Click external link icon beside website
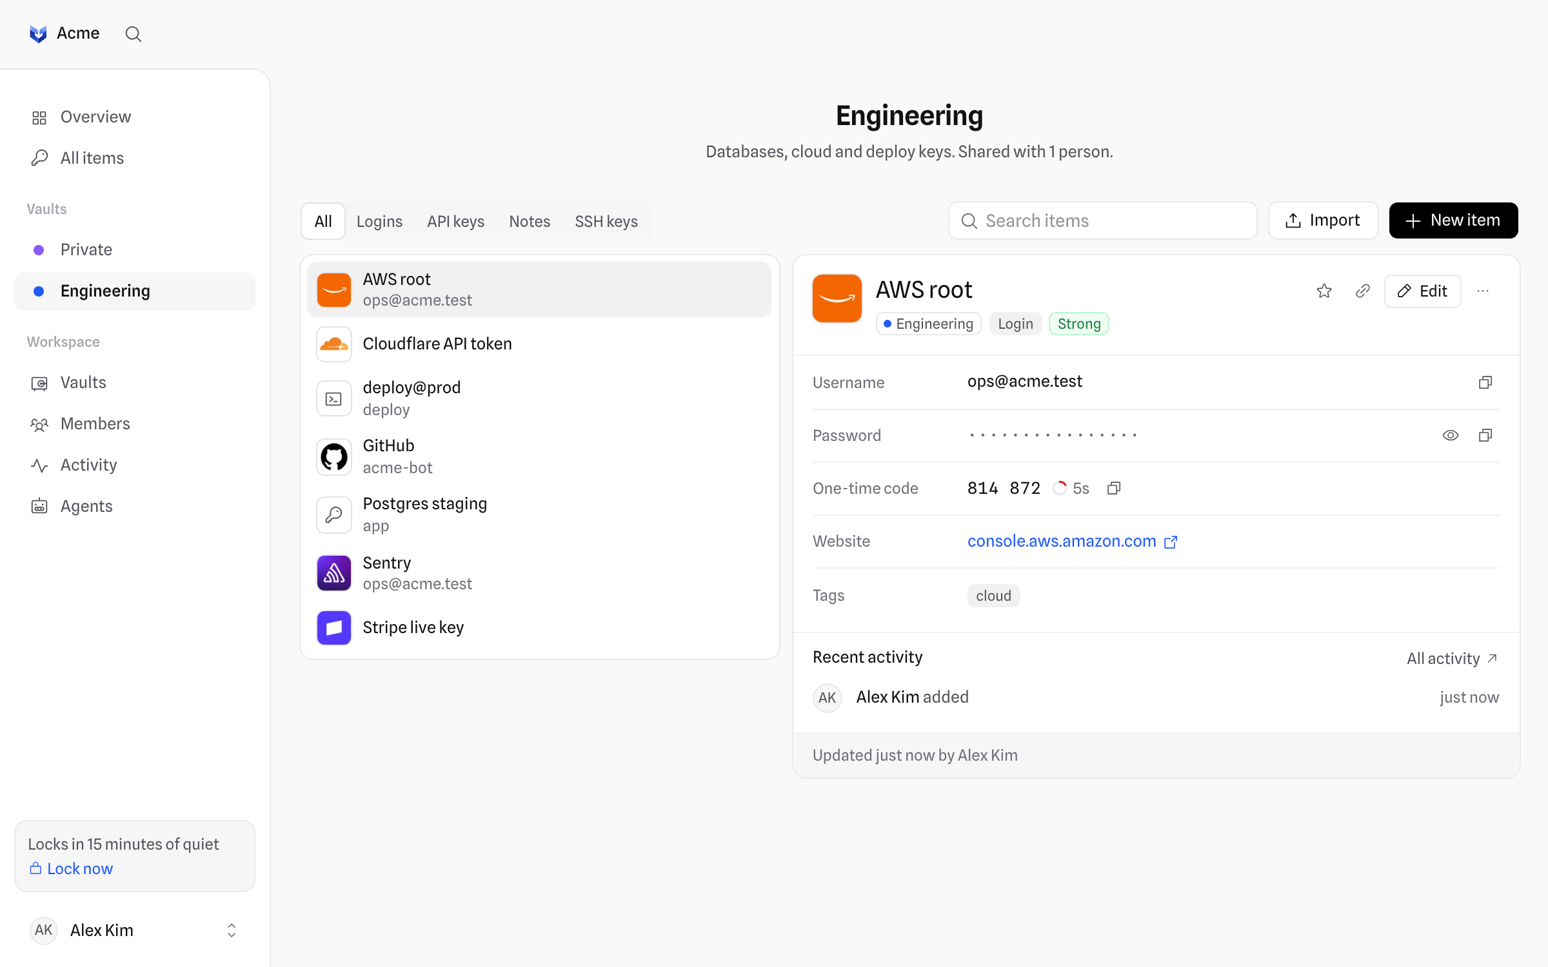The height and width of the screenshot is (967, 1548). [x=1171, y=542]
